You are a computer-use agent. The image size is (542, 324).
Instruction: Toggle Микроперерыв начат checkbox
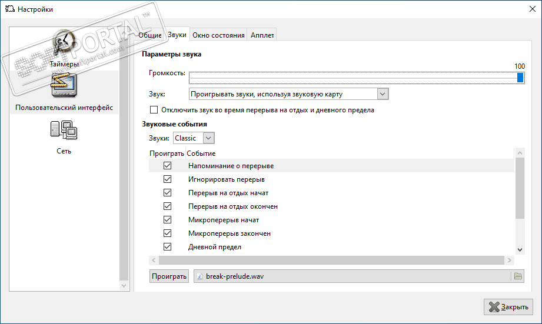[167, 219]
